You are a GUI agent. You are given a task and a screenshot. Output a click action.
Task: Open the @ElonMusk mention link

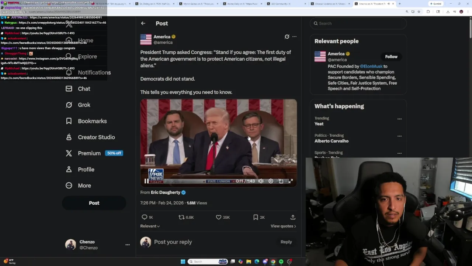[x=371, y=66]
